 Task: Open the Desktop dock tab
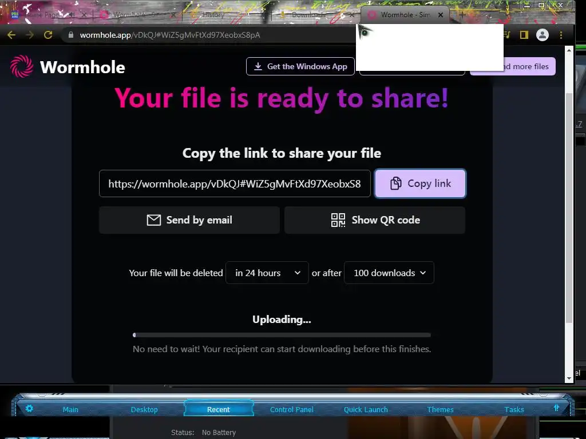click(144, 409)
